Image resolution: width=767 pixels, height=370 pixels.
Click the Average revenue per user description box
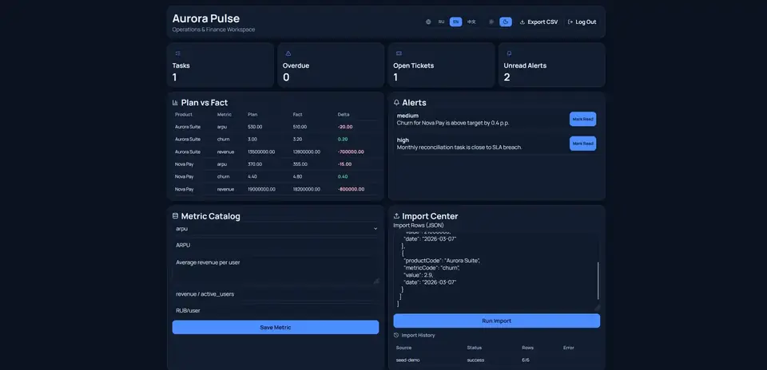coord(276,270)
